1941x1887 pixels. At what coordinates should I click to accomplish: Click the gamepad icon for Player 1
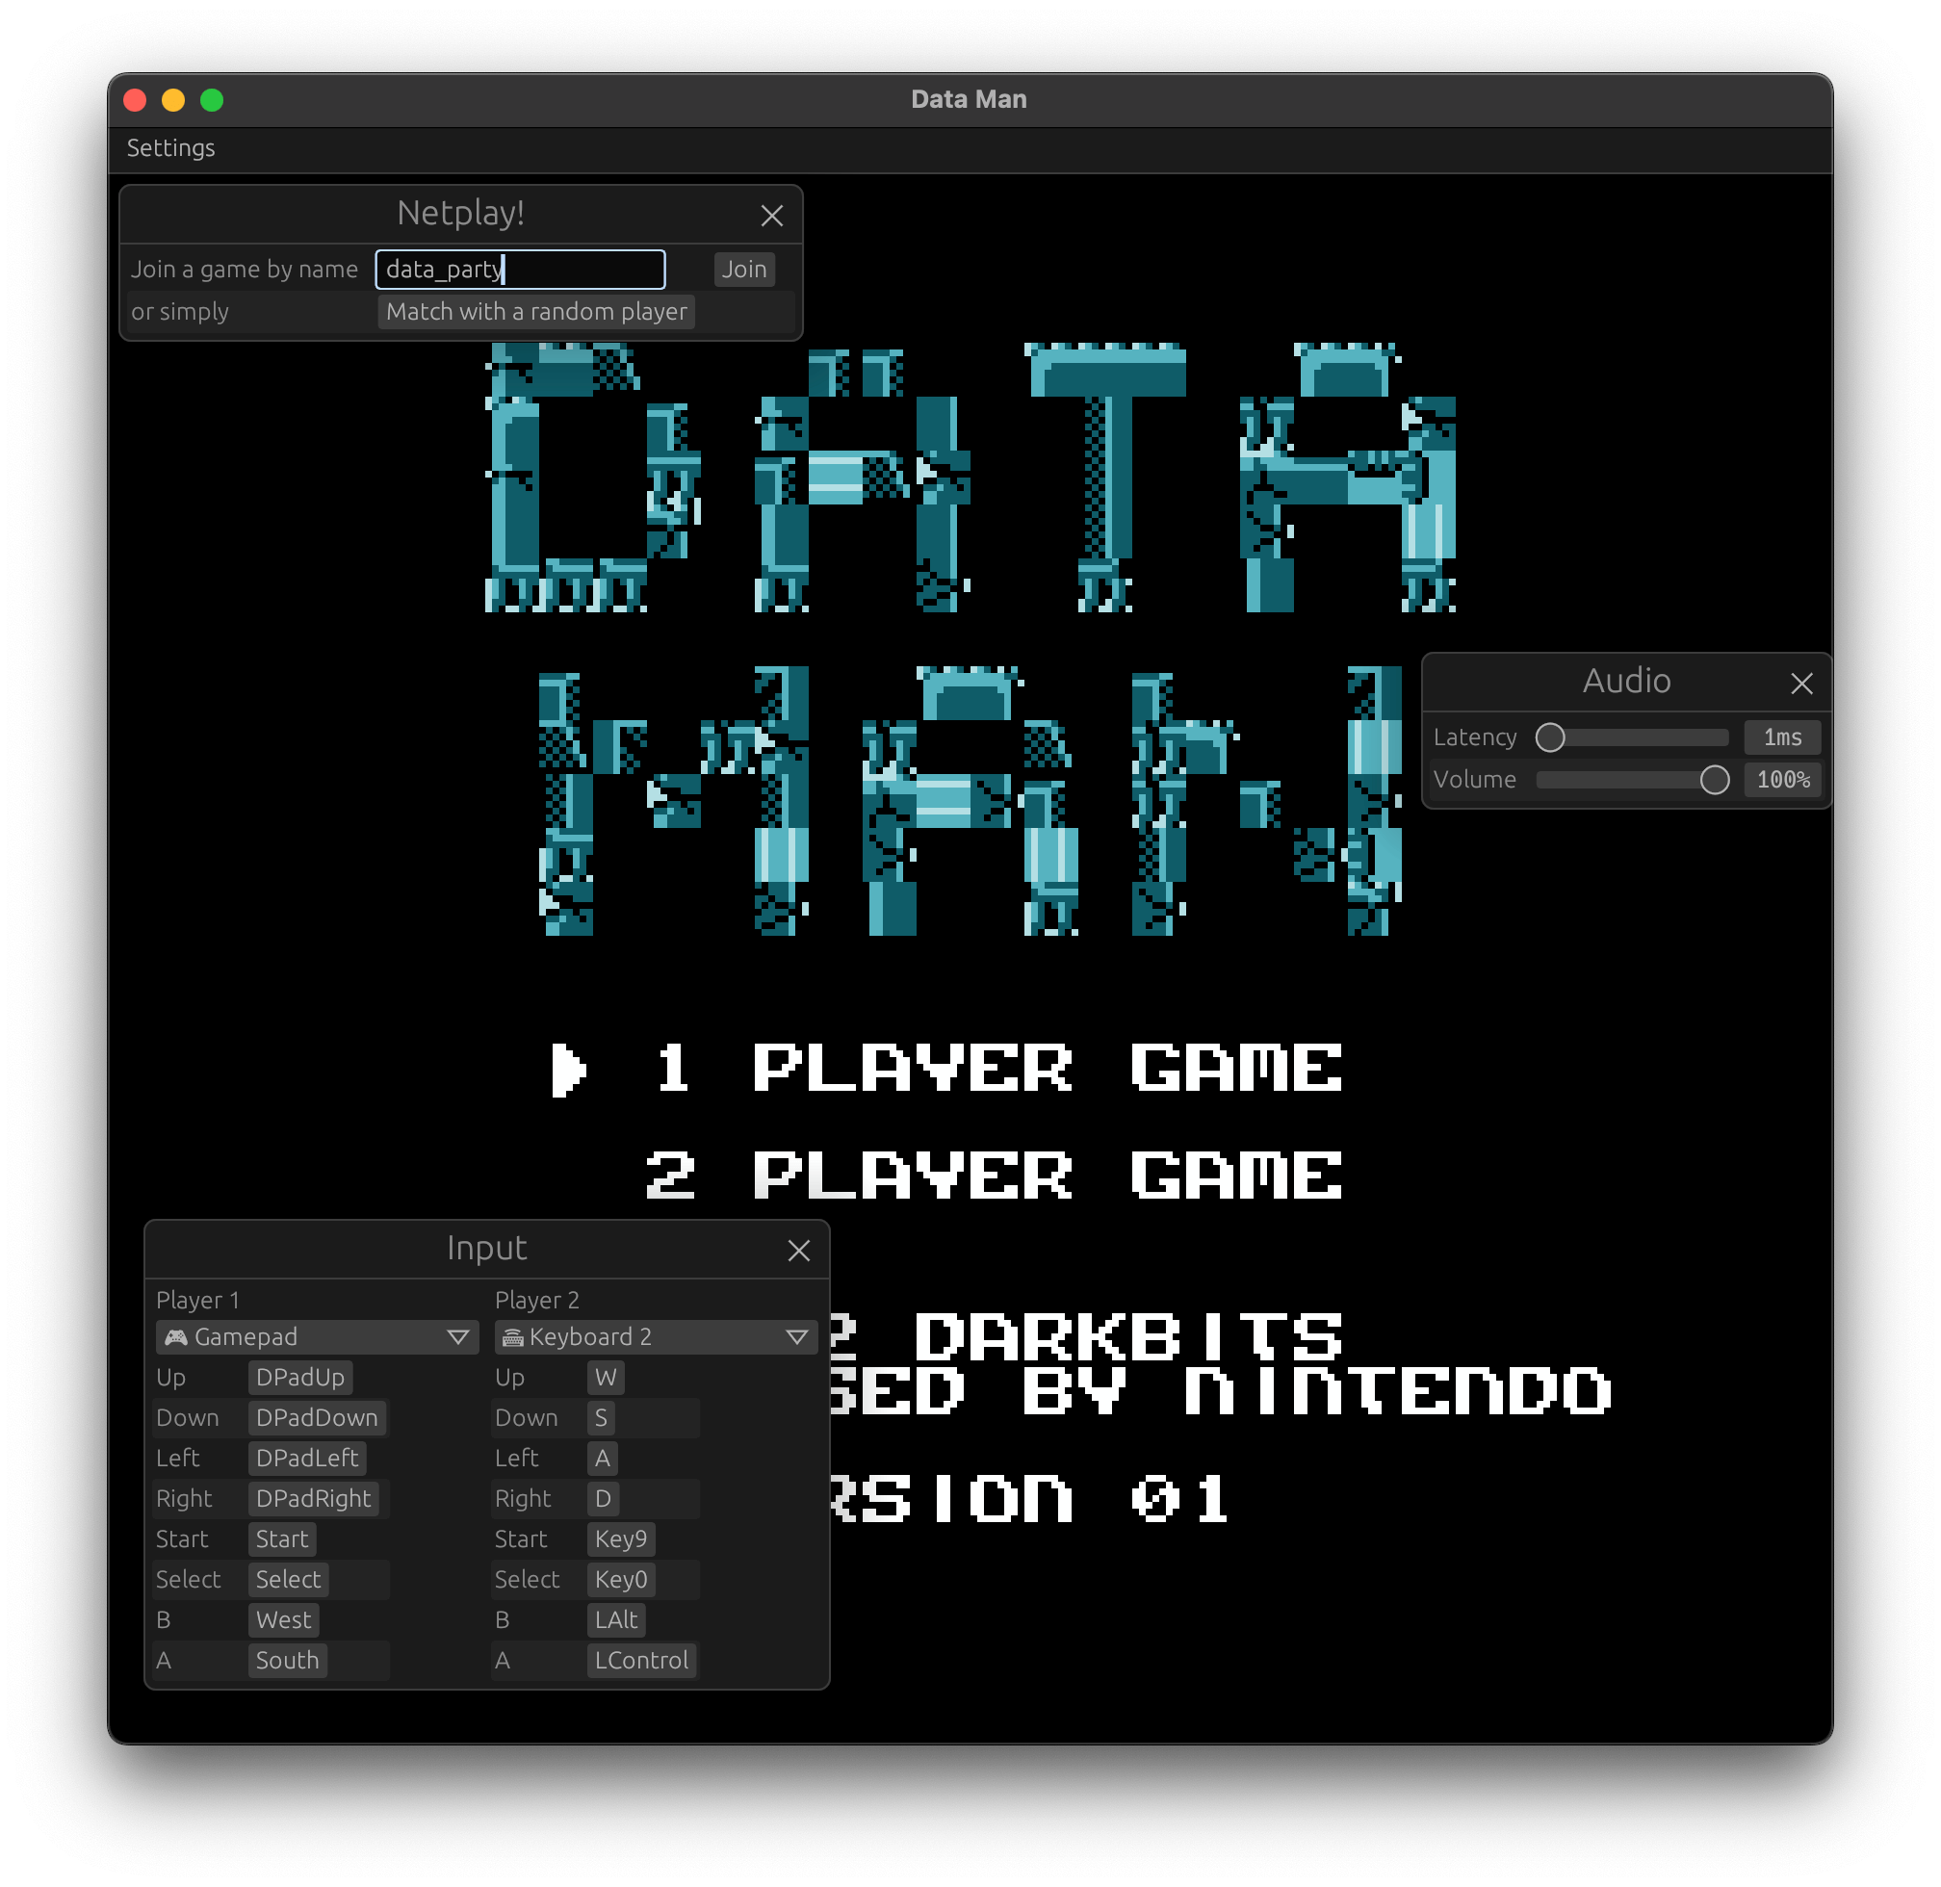173,1334
